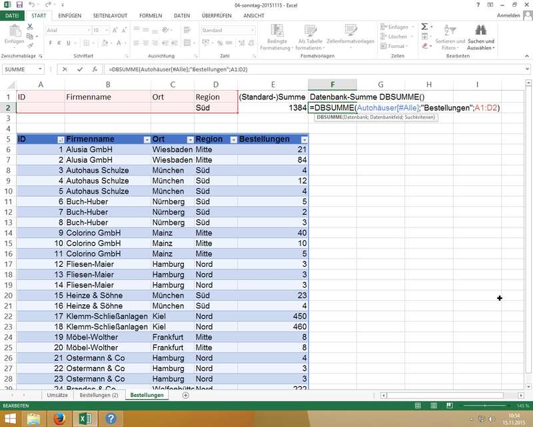The height and width of the screenshot is (427, 533).
Task: Switch to the Umsätze sheet tab
Action: click(57, 395)
